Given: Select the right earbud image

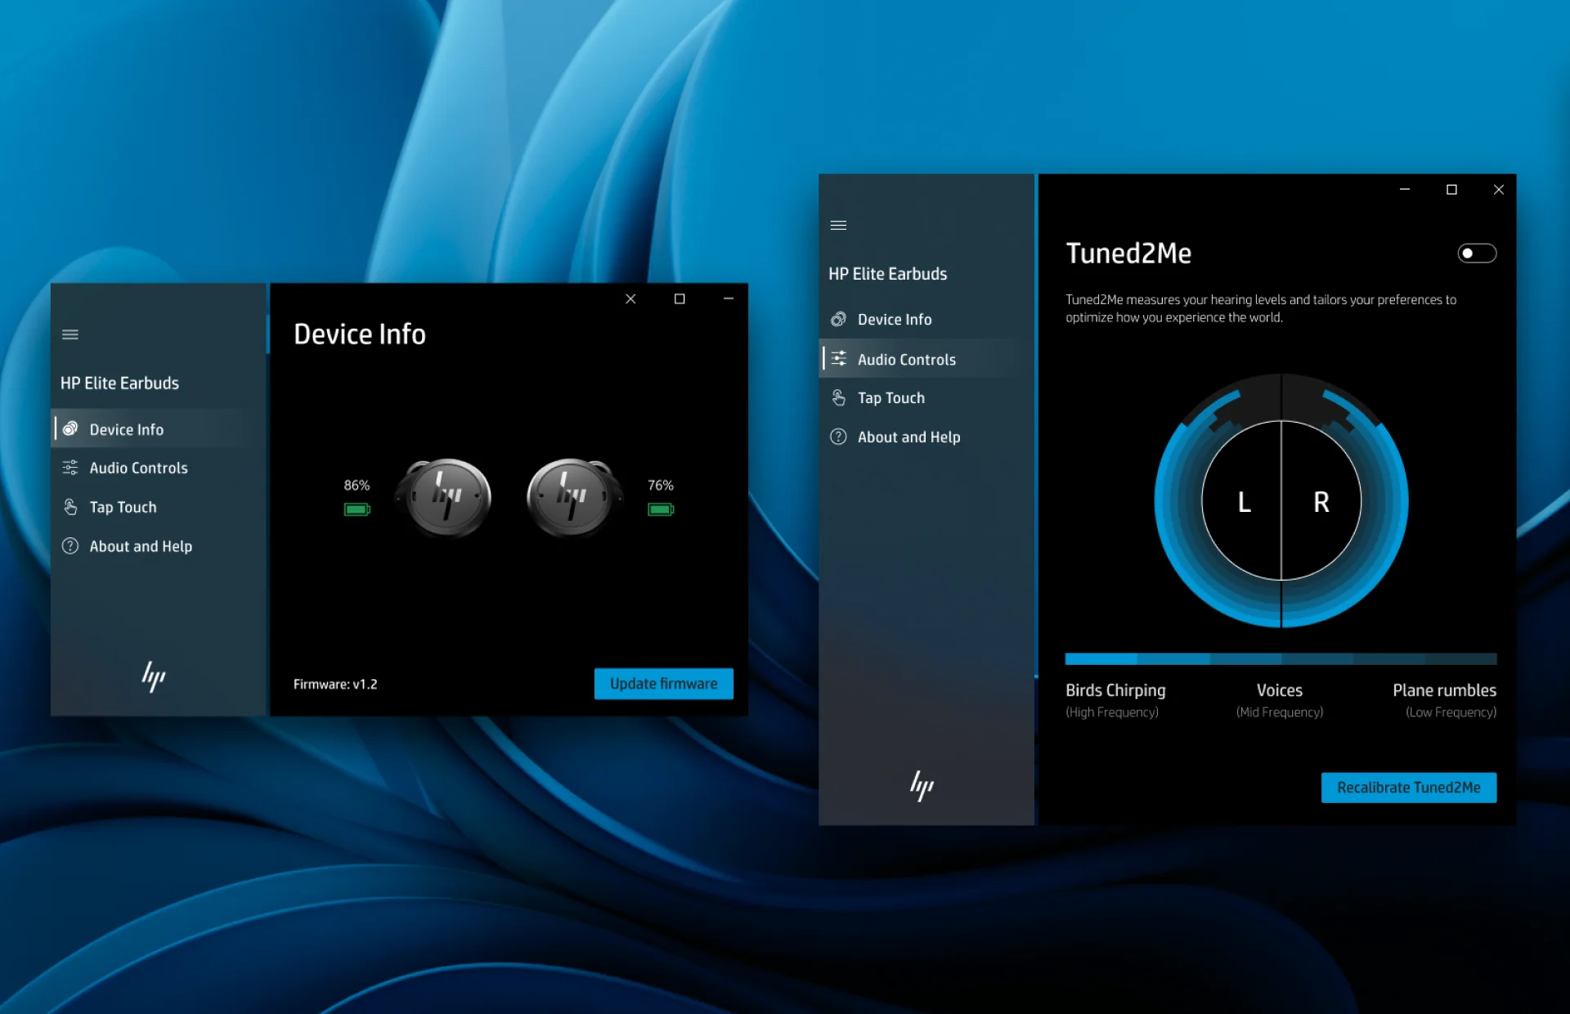Looking at the screenshot, I should pyautogui.click(x=574, y=497).
